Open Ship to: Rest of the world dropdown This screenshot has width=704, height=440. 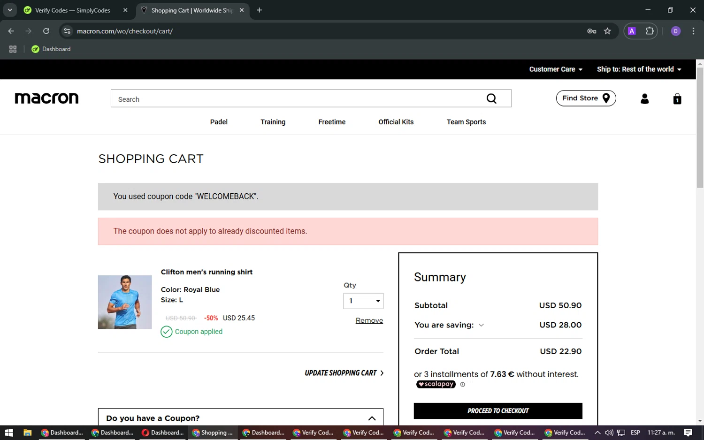coord(639,69)
